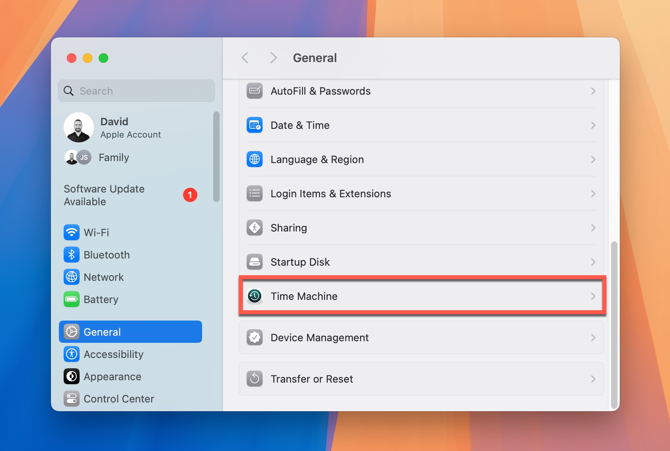The height and width of the screenshot is (451, 670).
Task: Expand Time Machine via its chevron
Action: 593,296
